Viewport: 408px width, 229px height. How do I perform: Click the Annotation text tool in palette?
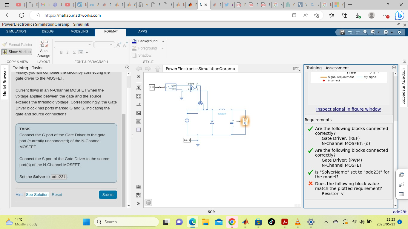pyautogui.click(x=139, y=113)
